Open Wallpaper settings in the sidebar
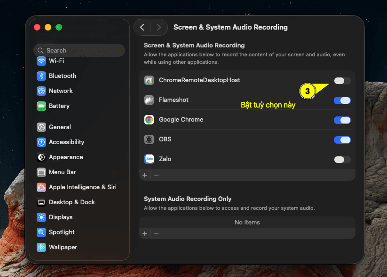Viewport: 387px width, 277px height. (x=41, y=247)
